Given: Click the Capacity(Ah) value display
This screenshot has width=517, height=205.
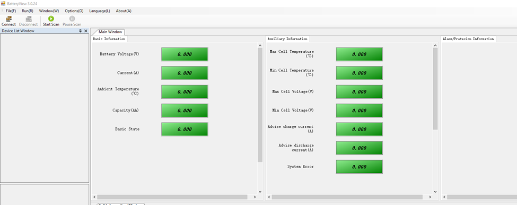Looking at the screenshot, I should tap(185, 110).
